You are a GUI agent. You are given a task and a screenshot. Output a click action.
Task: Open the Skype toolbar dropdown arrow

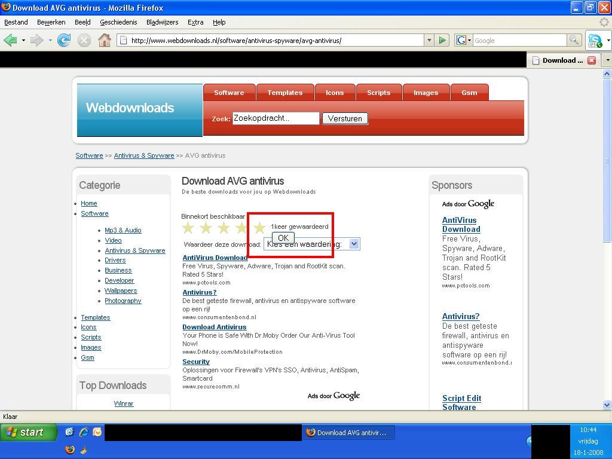[x=608, y=40]
